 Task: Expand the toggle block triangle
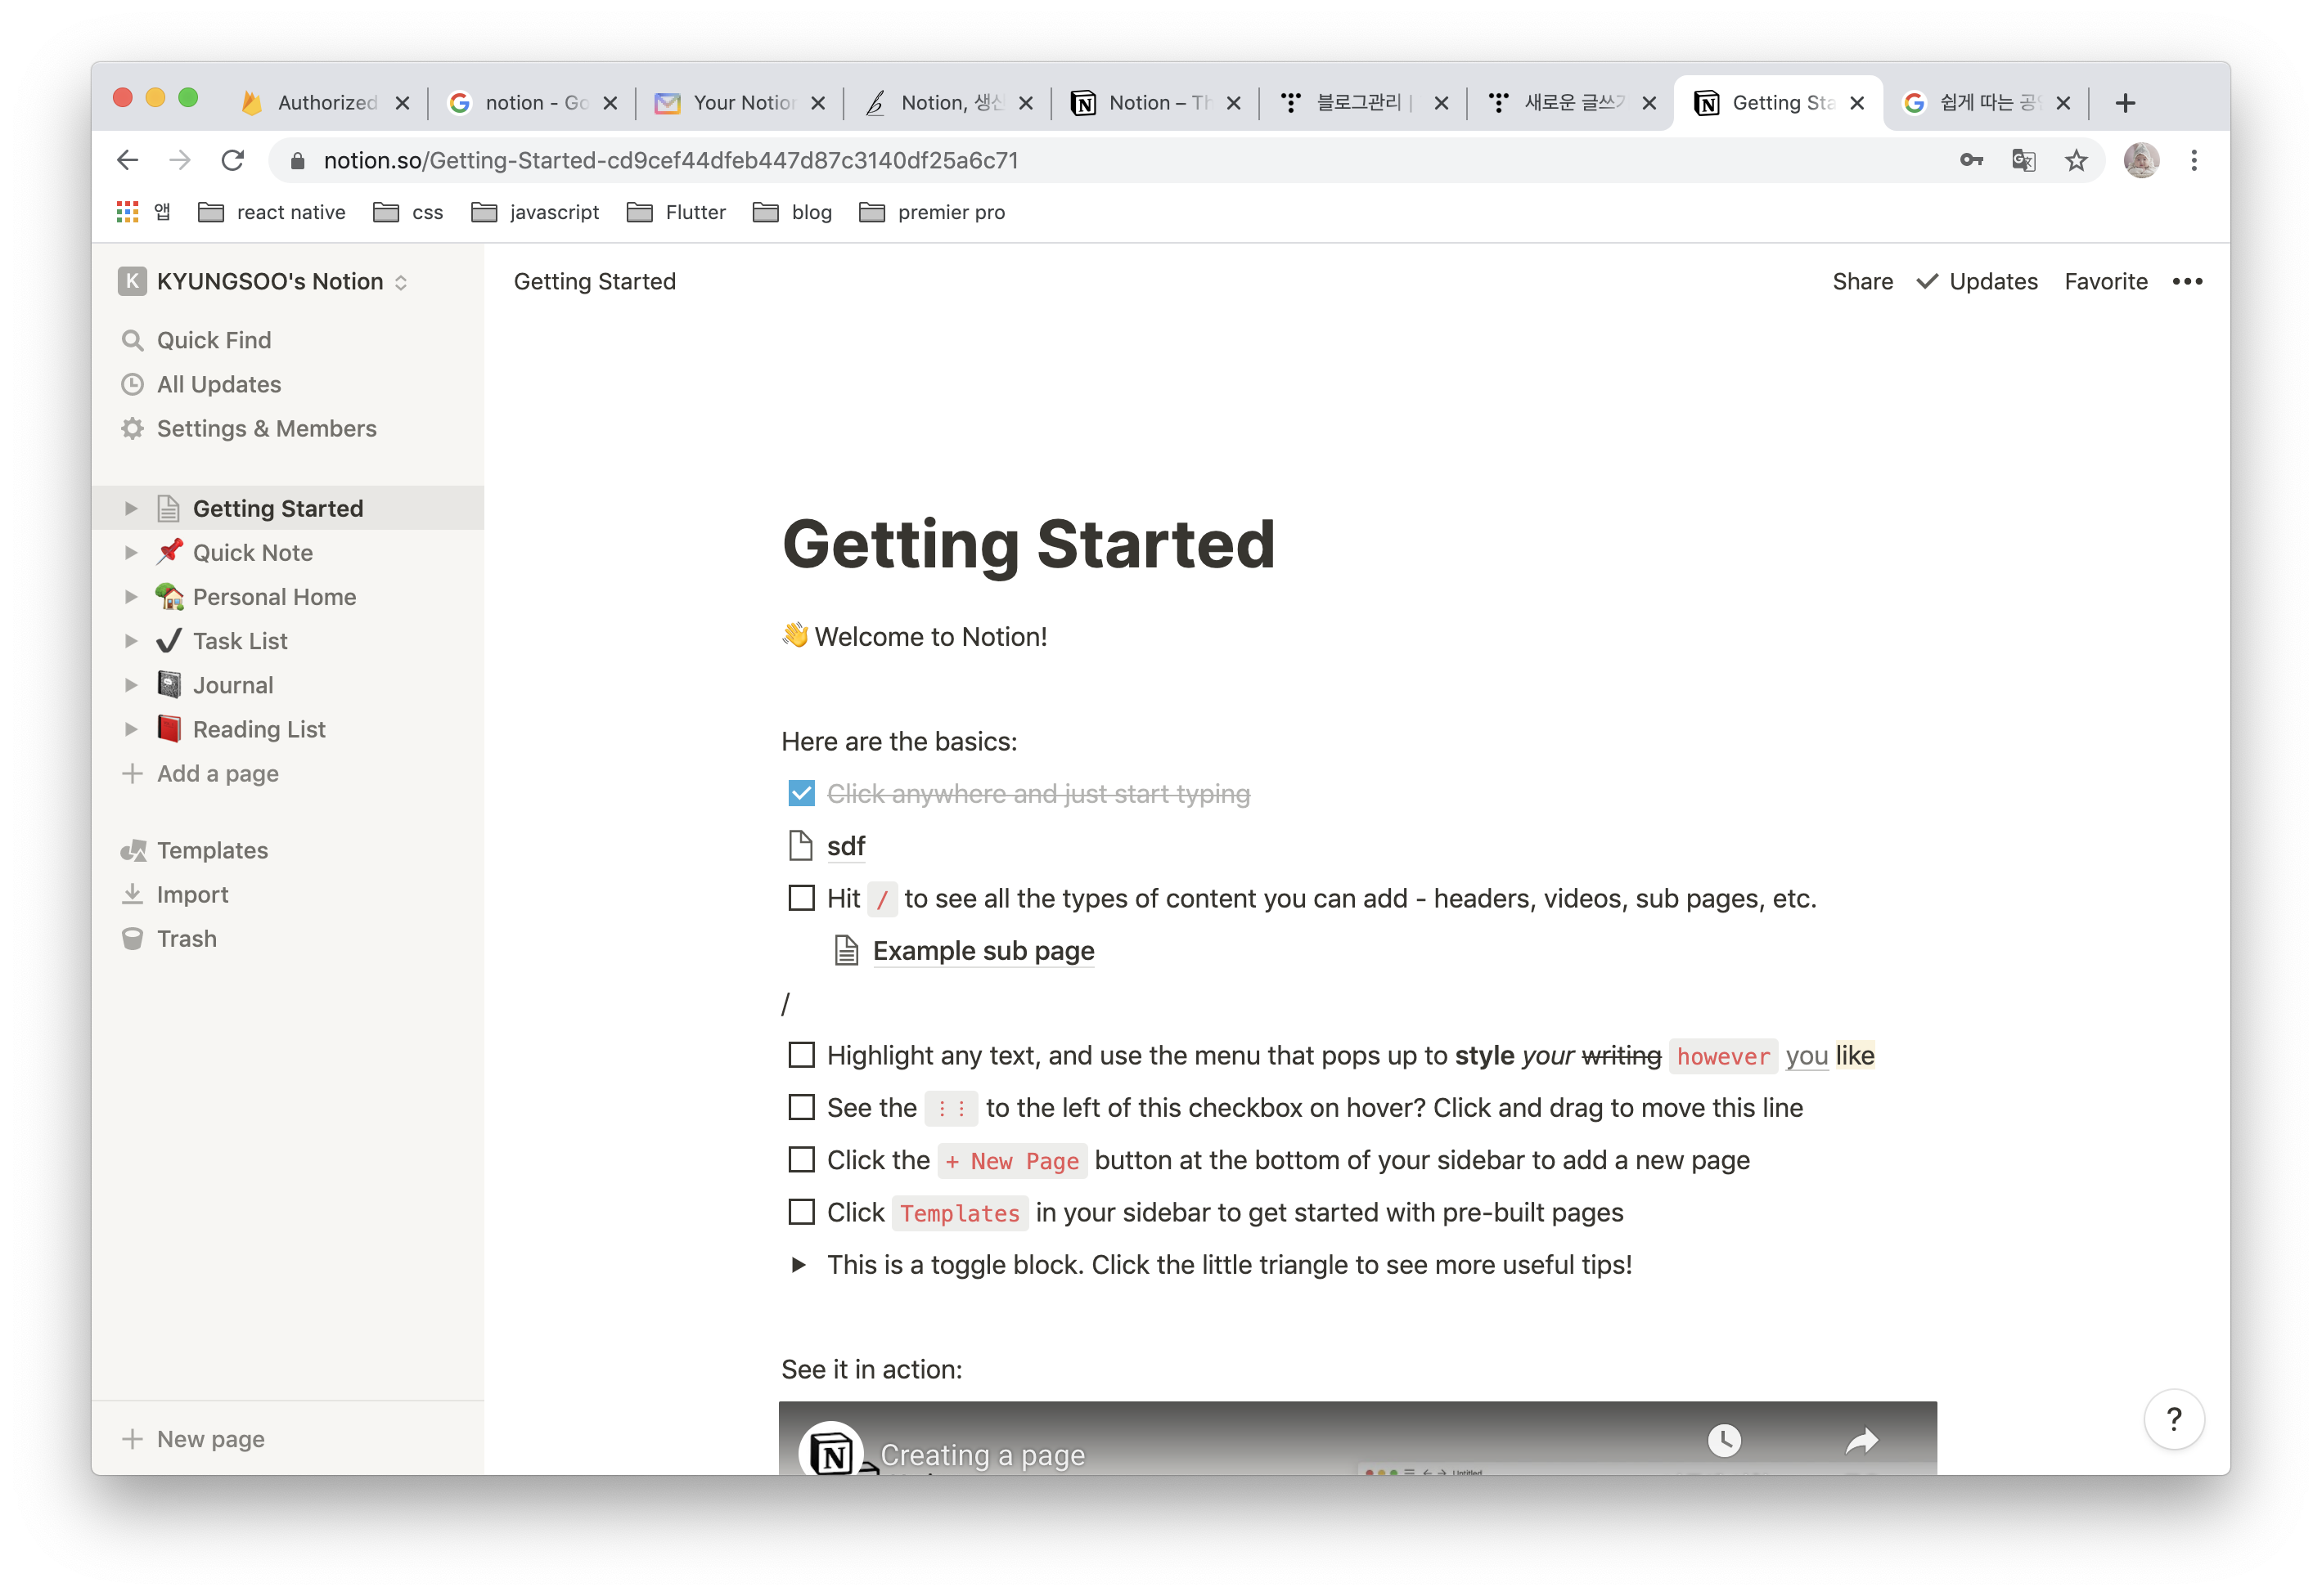pos(799,1265)
